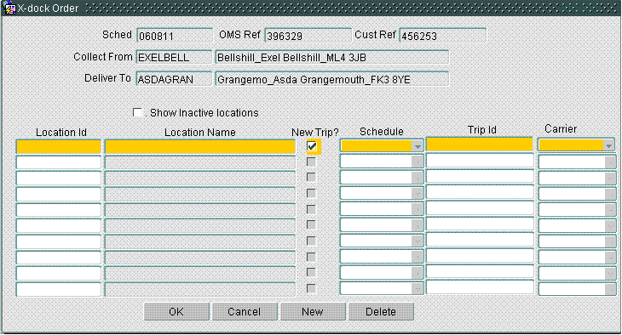Tick New Trip checkbox in seventh row
This screenshot has height=335, width=622.
311,241
